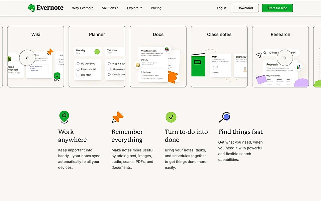Image resolution: width=321 pixels, height=201 pixels.
Task: Click the green checkmark icon above Turn to-do into done
Action: (171, 117)
